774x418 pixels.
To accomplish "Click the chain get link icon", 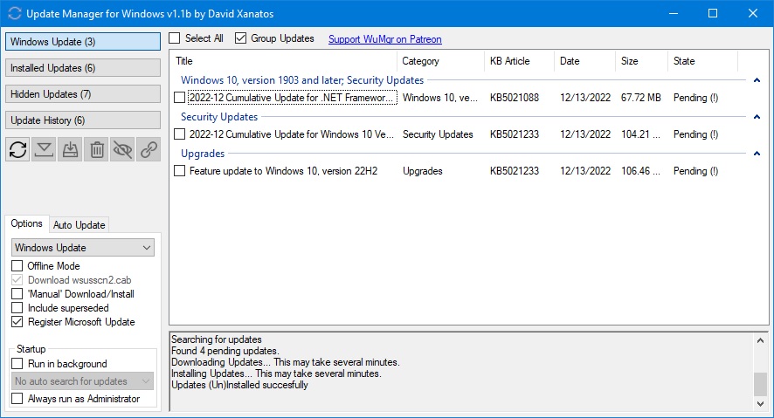I will pyautogui.click(x=149, y=149).
